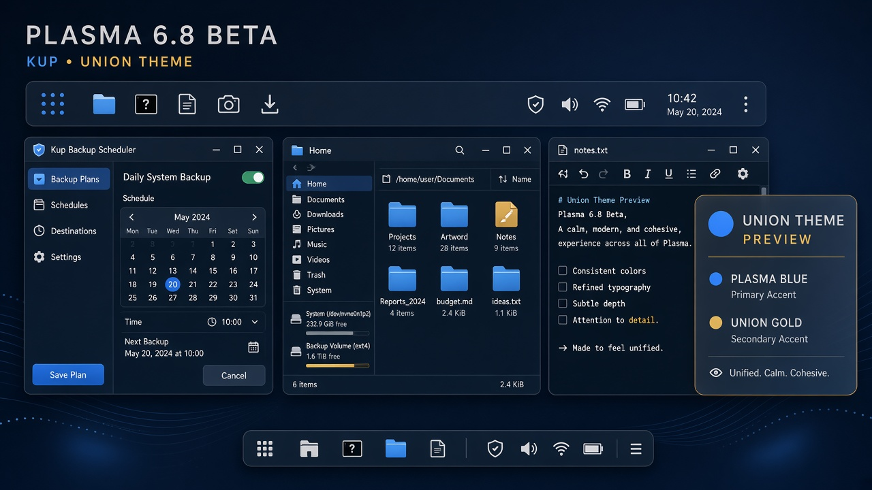Select May 20 in the calendar
The height and width of the screenshot is (490, 872).
tap(172, 284)
